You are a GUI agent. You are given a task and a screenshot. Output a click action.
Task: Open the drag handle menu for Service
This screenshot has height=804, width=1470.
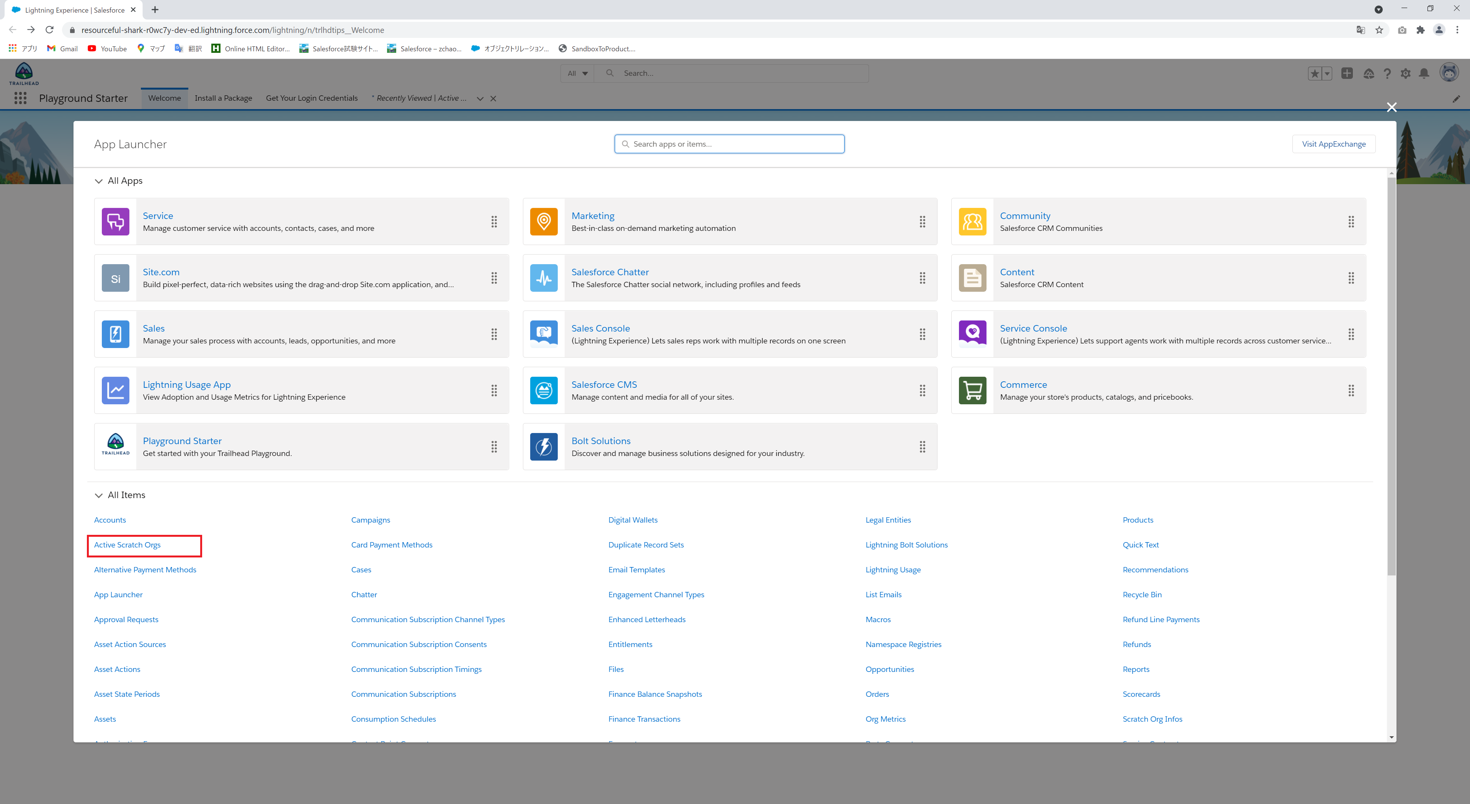tap(494, 221)
